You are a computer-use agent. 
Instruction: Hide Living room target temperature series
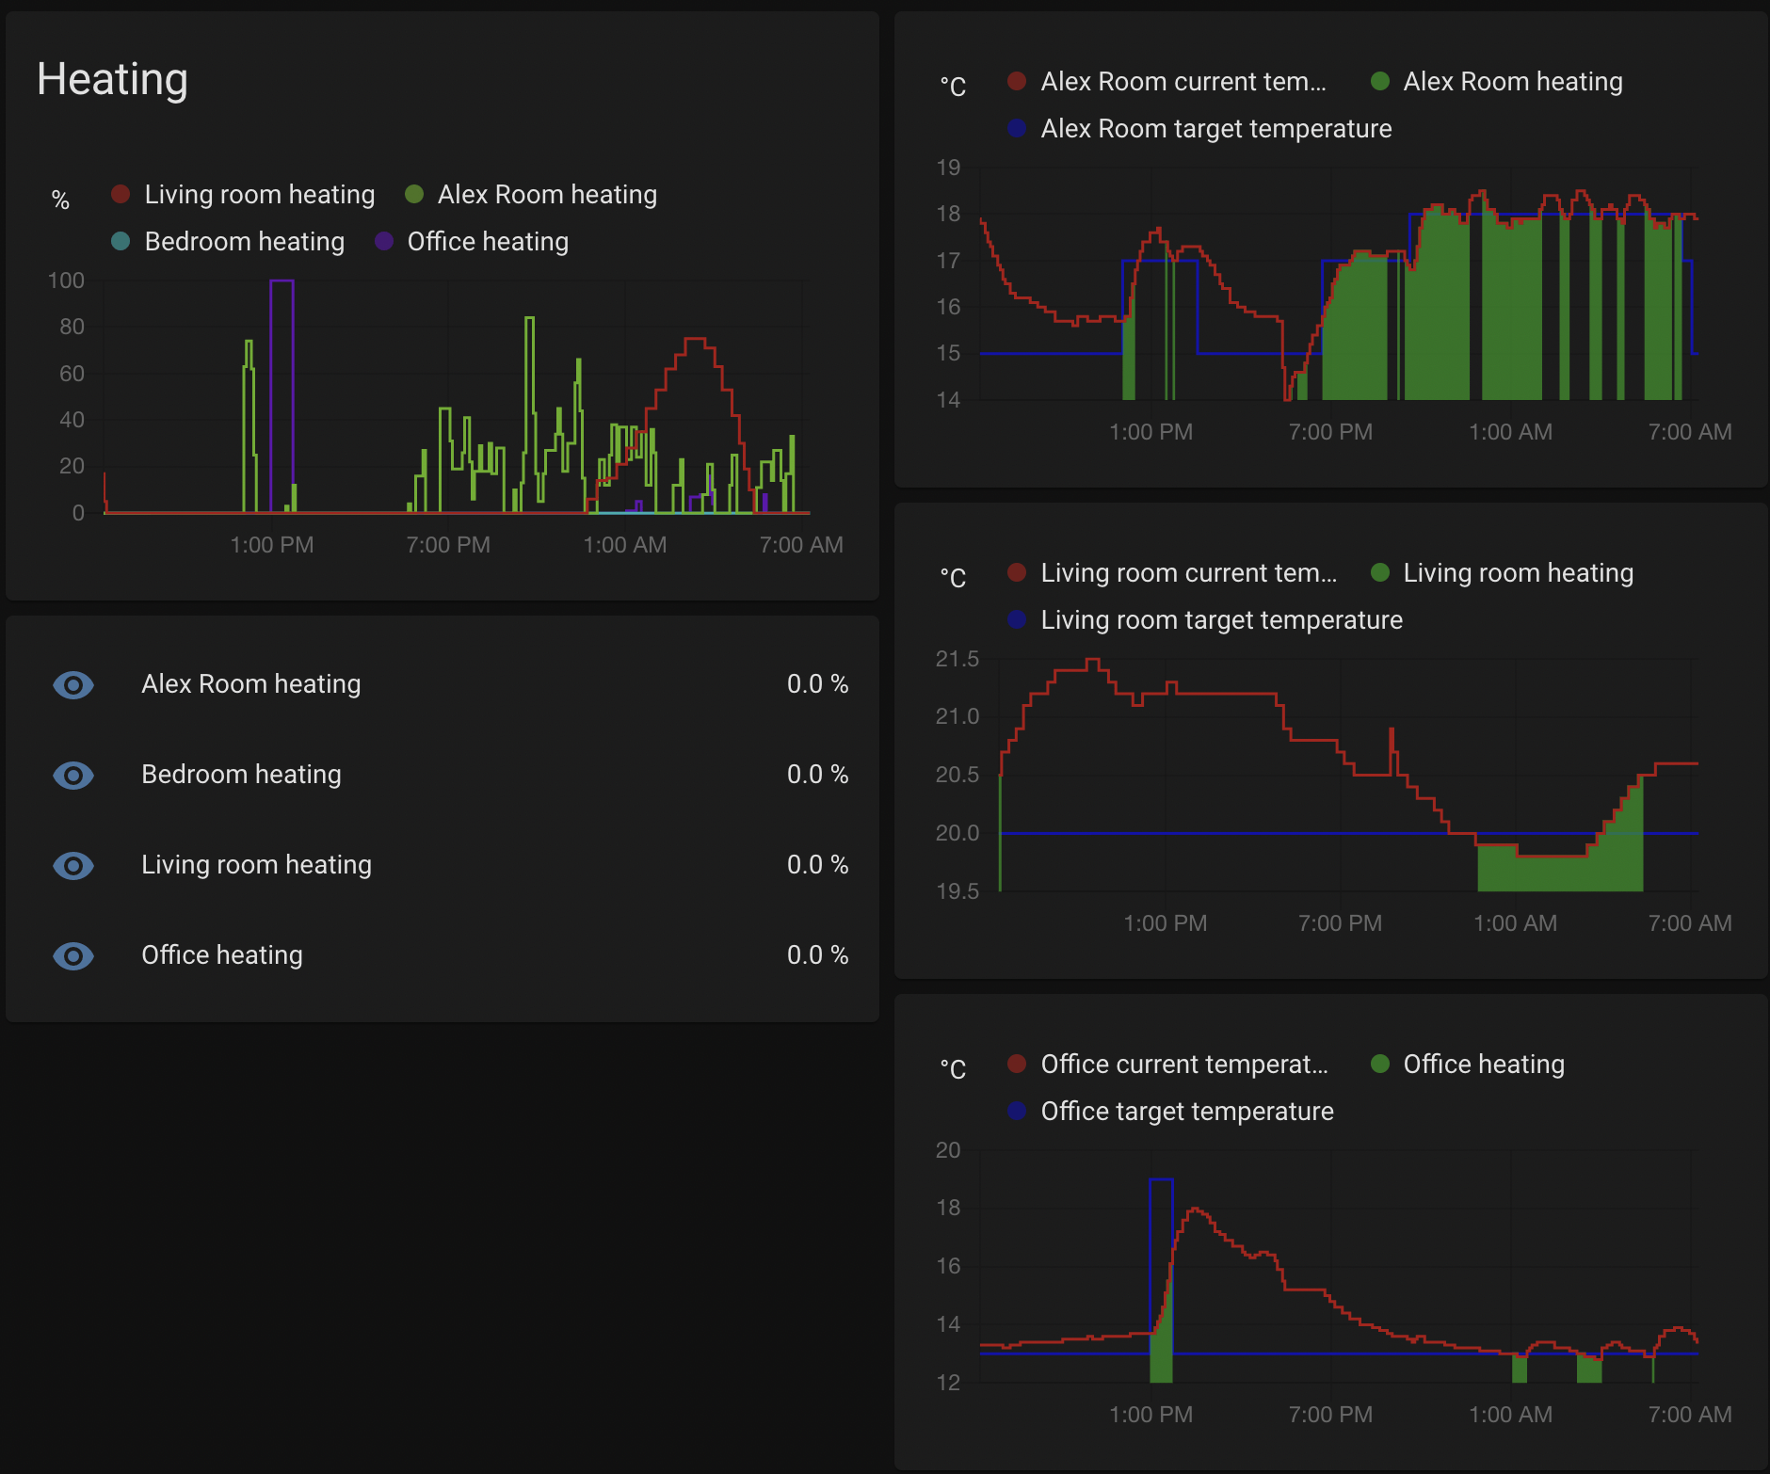point(1205,620)
